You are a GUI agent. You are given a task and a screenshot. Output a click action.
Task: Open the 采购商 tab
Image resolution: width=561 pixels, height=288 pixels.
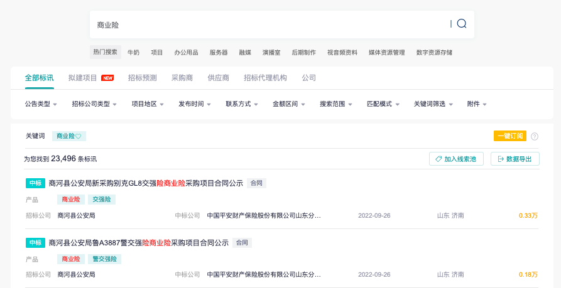tap(182, 78)
